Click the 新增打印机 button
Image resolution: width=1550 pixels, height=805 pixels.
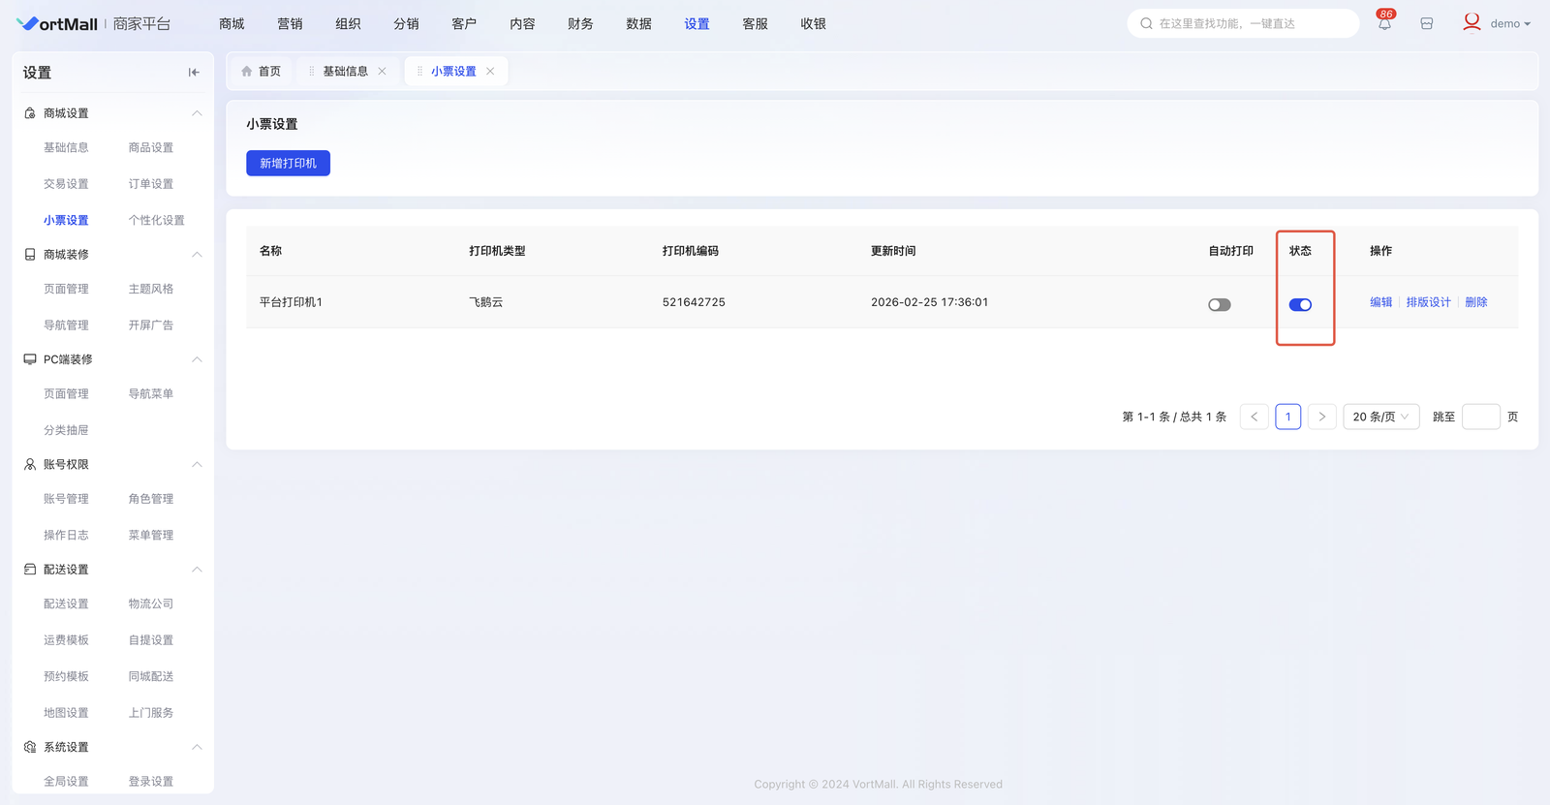tap(288, 164)
